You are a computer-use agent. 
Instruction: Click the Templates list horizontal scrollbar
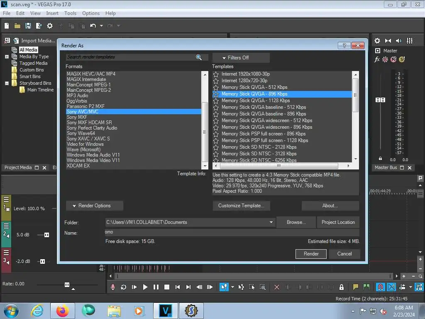tap(278, 166)
